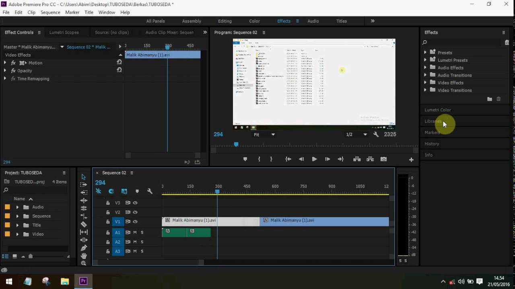Select the Selection tool arrow
This screenshot has height=289, width=515.
click(84, 177)
